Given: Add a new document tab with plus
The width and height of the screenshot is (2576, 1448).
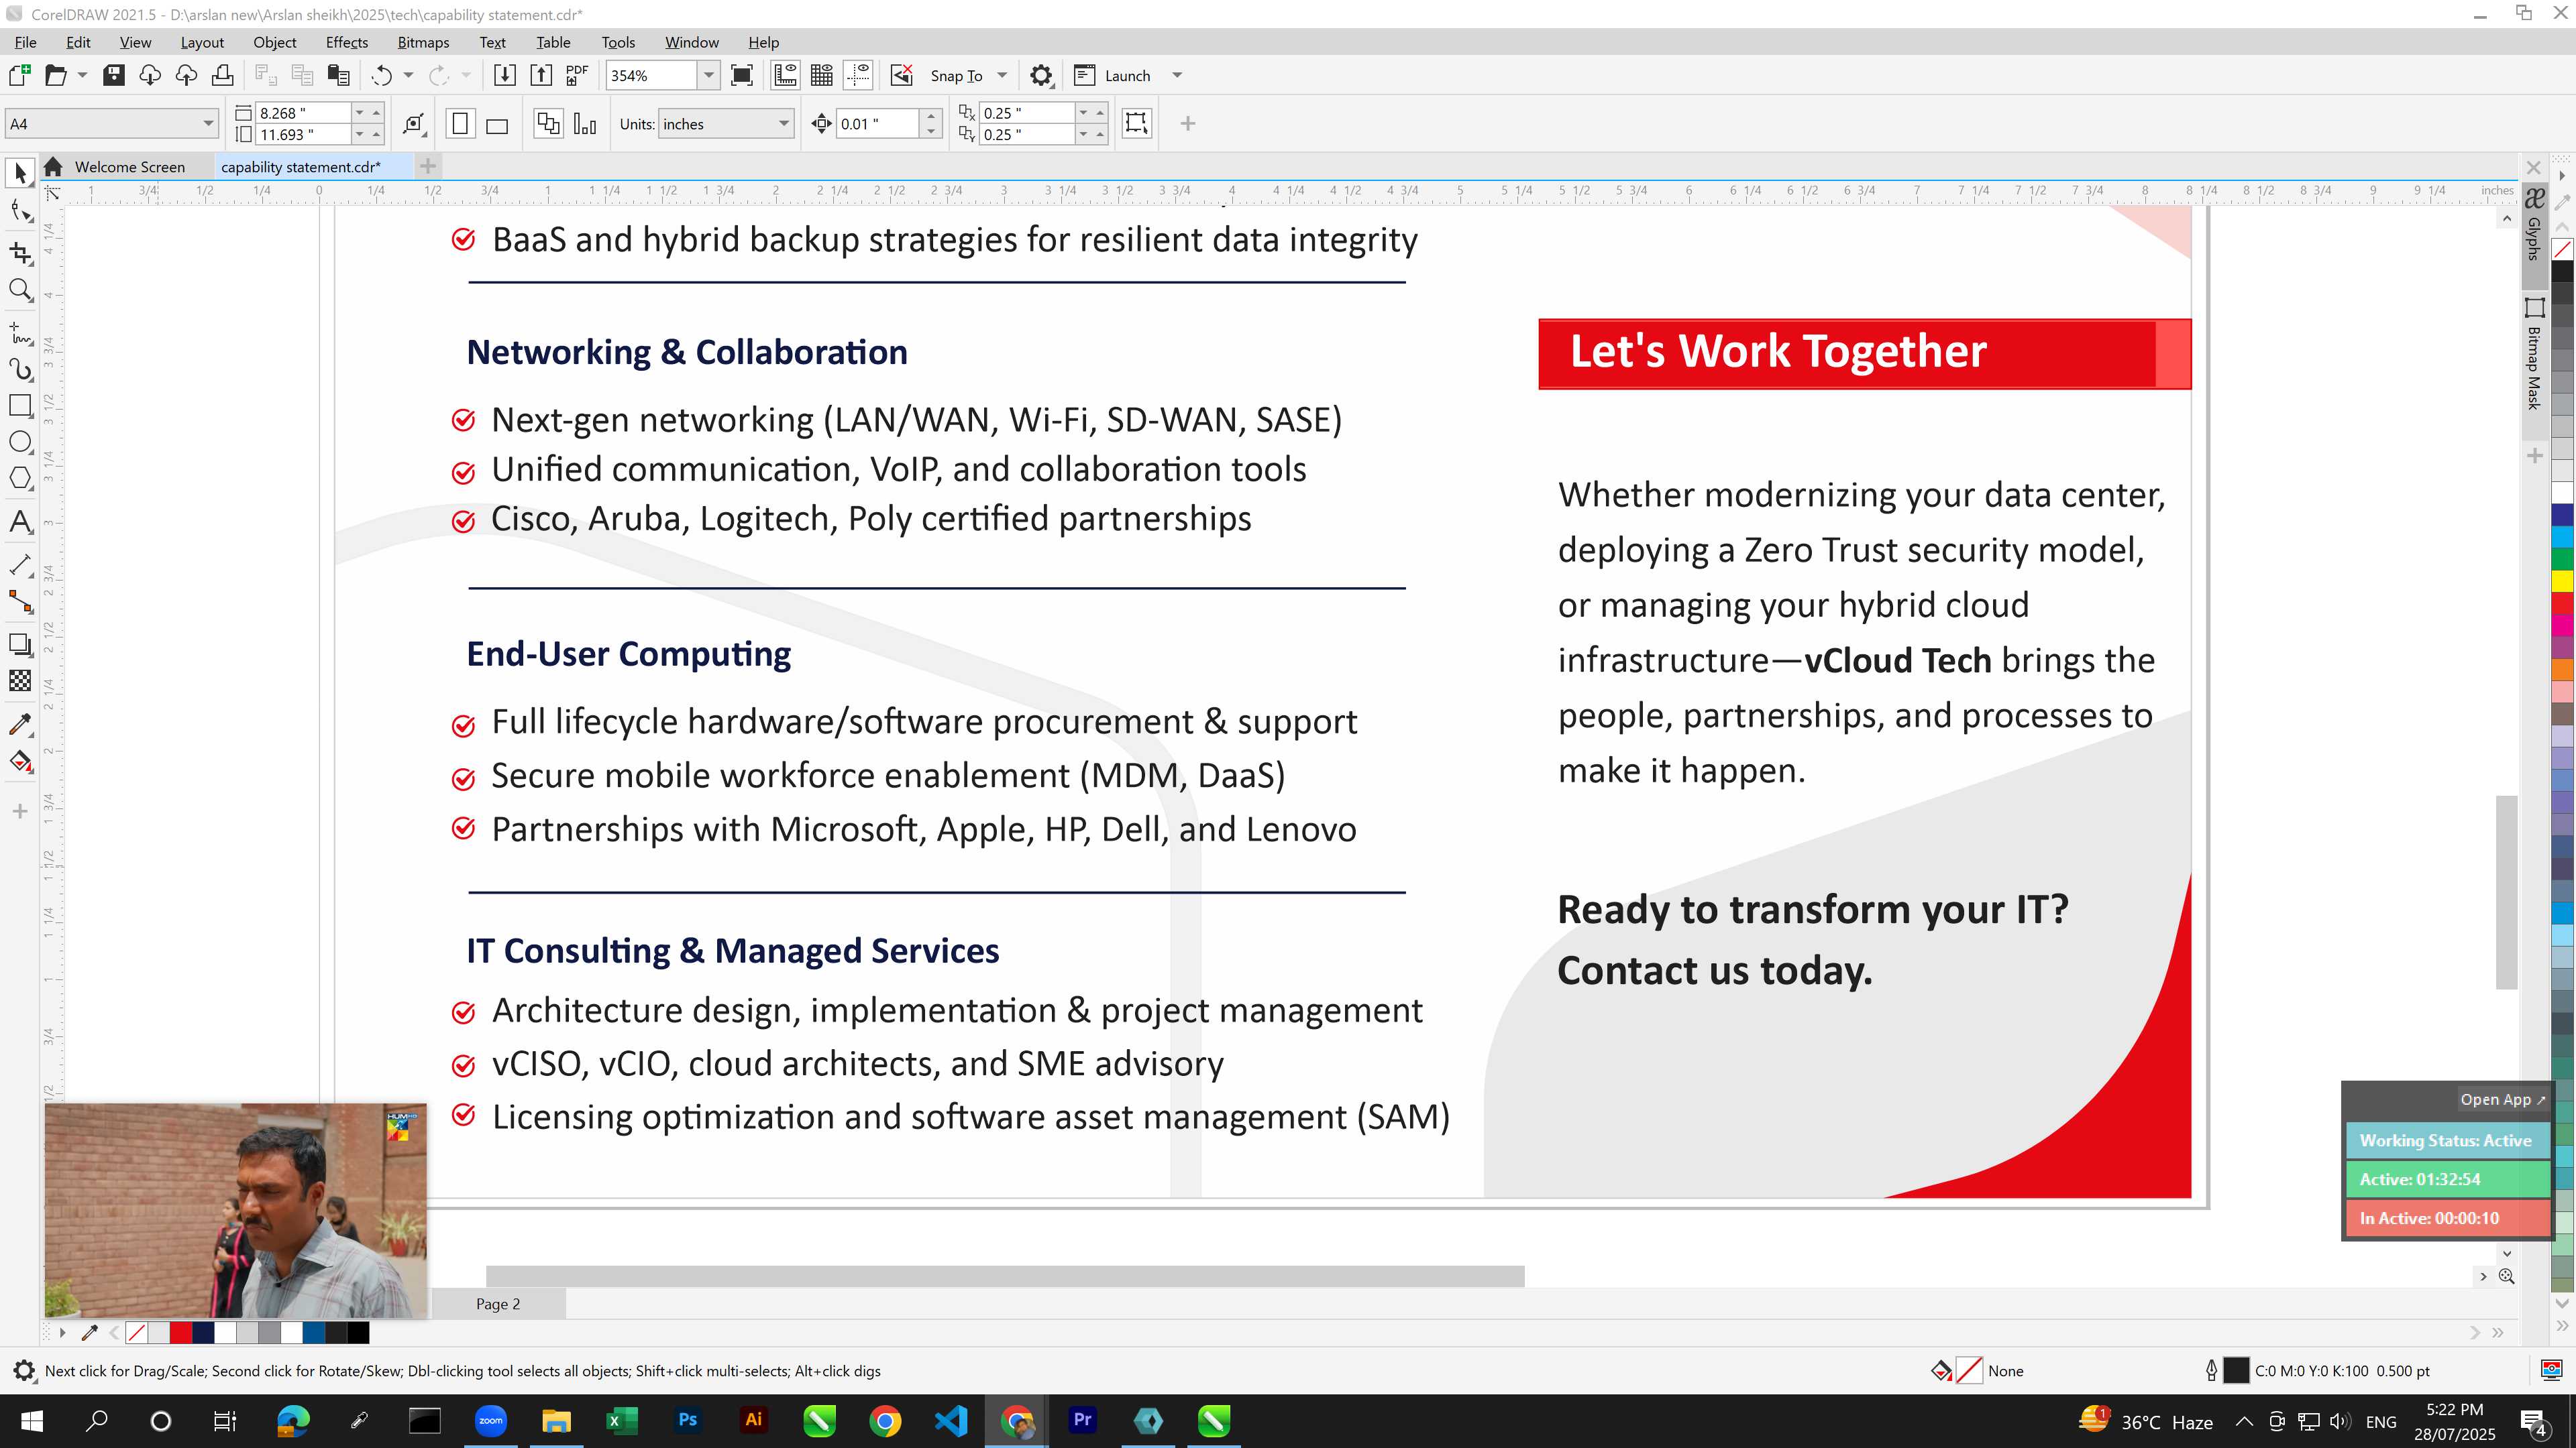Looking at the screenshot, I should tap(428, 166).
